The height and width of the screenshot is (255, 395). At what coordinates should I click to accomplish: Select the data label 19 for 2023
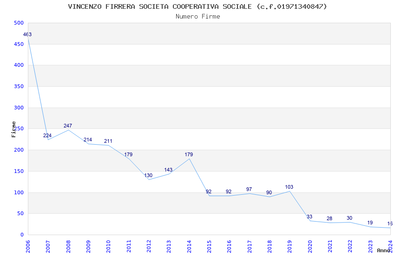[x=370, y=223]
